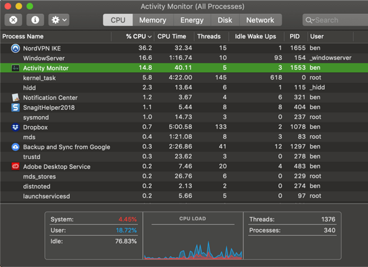This screenshot has width=368, height=267.
Task: Sort by PID column header
Action: (x=296, y=36)
